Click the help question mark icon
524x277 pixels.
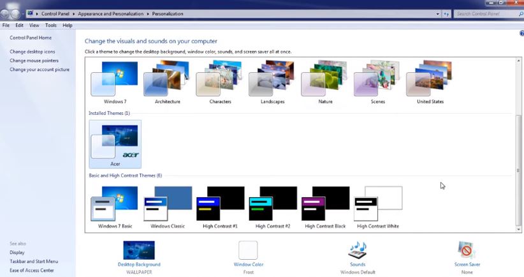(x=521, y=33)
